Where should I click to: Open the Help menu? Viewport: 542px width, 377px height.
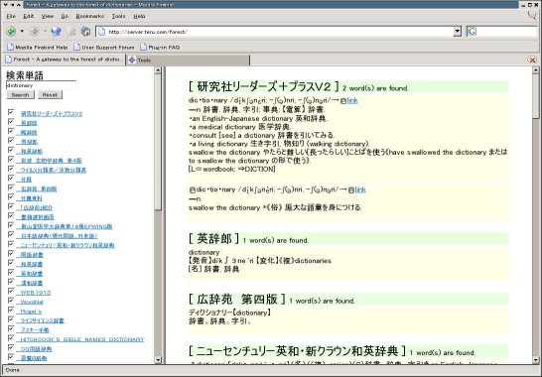click(139, 16)
